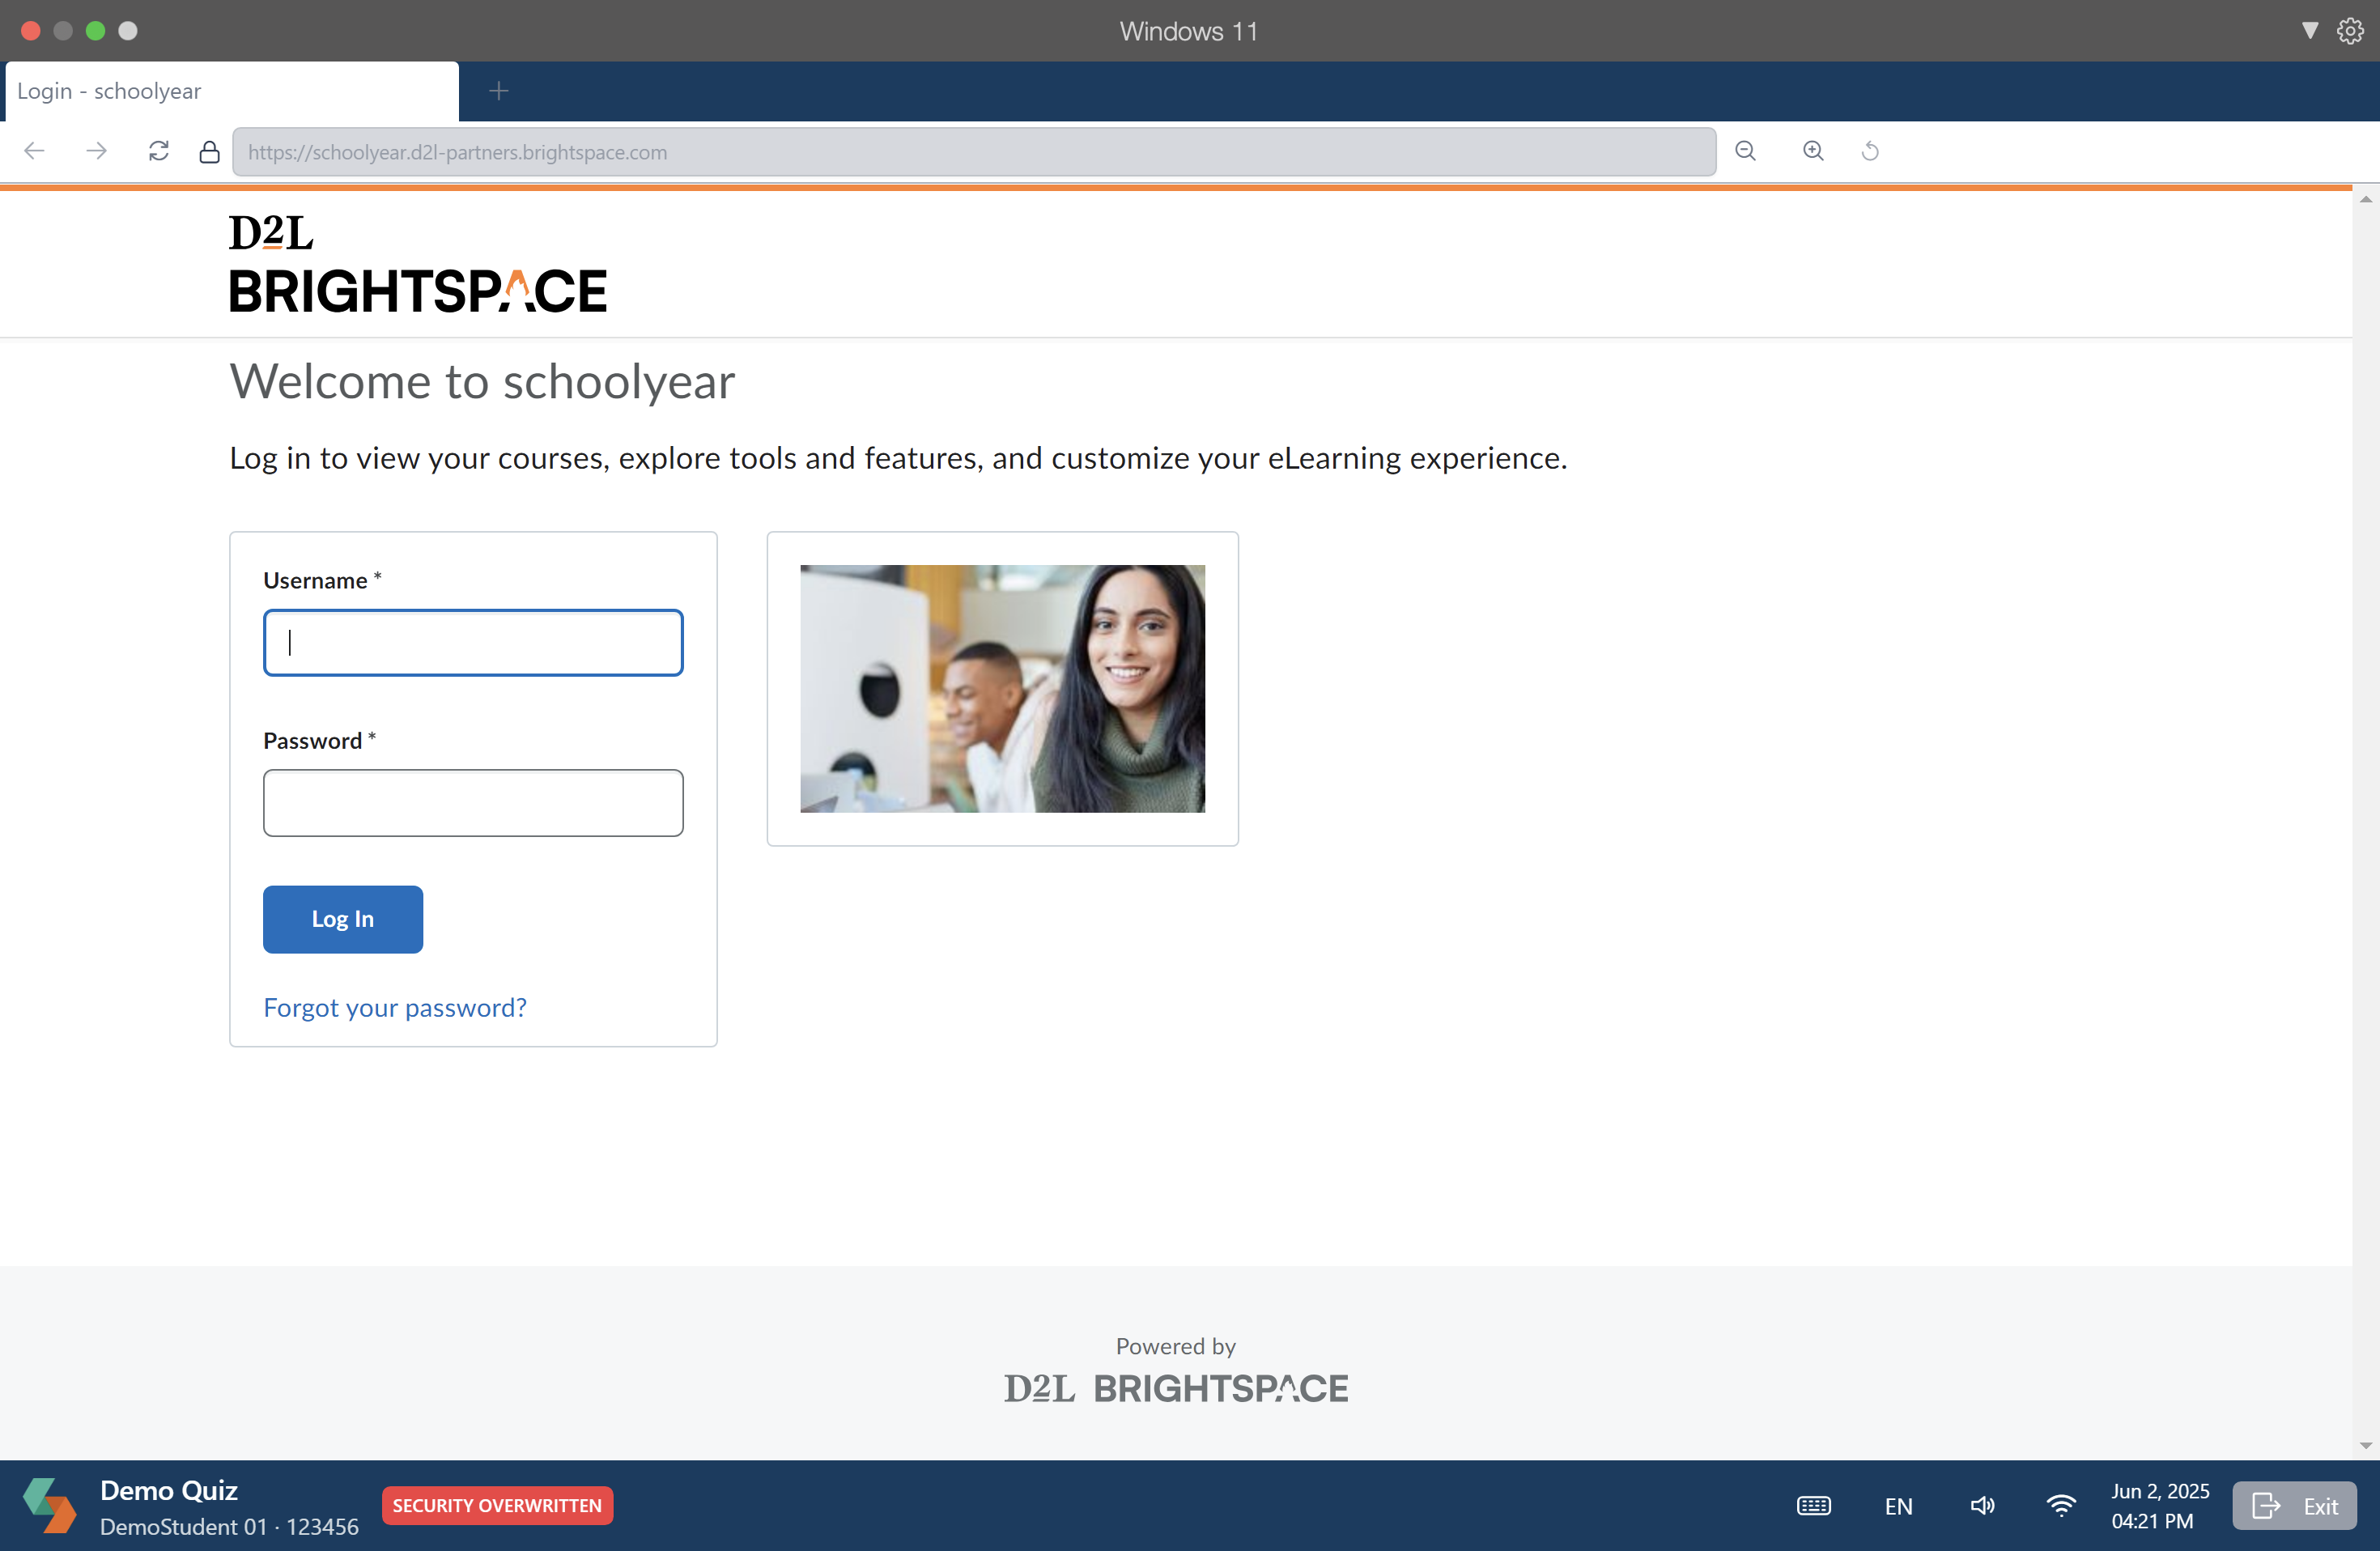2380x1551 pixels.
Task: Click the Password label text
Action: click(312, 741)
